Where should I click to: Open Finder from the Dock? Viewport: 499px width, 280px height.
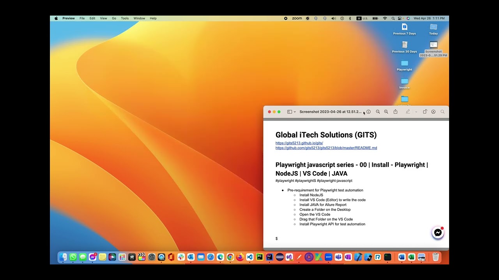[x=63, y=257]
